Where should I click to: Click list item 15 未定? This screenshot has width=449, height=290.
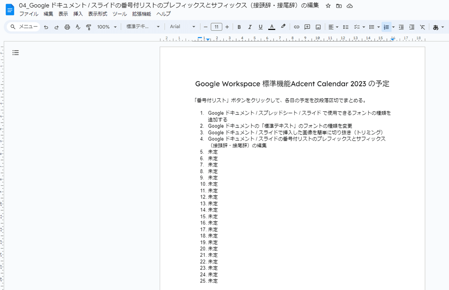(x=213, y=216)
